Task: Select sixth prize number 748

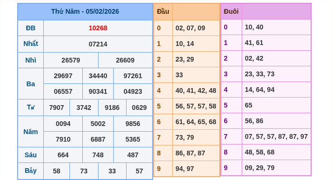Action: tap(98, 155)
